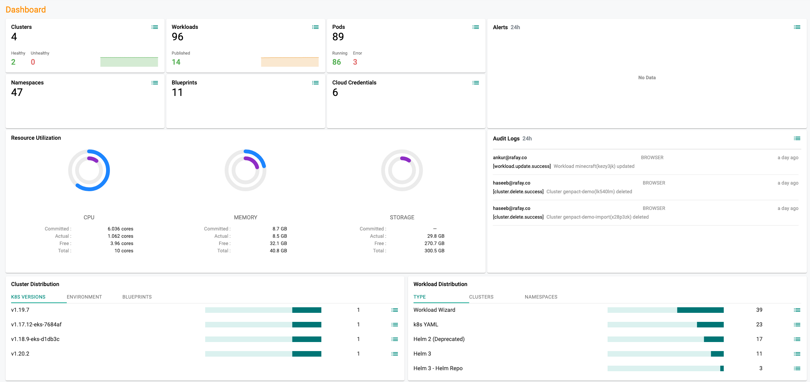Click the v1.20.2 version label
810x382 pixels.
(x=20, y=354)
